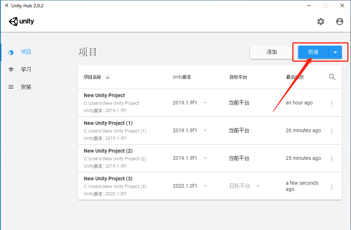This screenshot has width=351, height=230.
Task: Open more options for New Unity Project (2)
Action: pos(332,159)
